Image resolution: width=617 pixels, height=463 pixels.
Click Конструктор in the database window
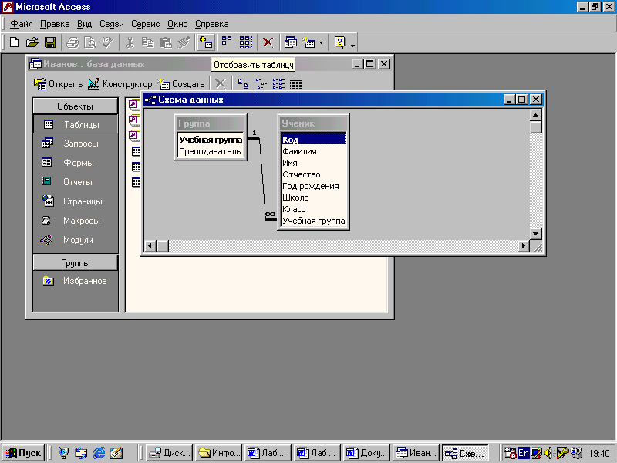[x=120, y=84]
